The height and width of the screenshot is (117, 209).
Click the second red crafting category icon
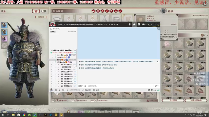(98, 11)
